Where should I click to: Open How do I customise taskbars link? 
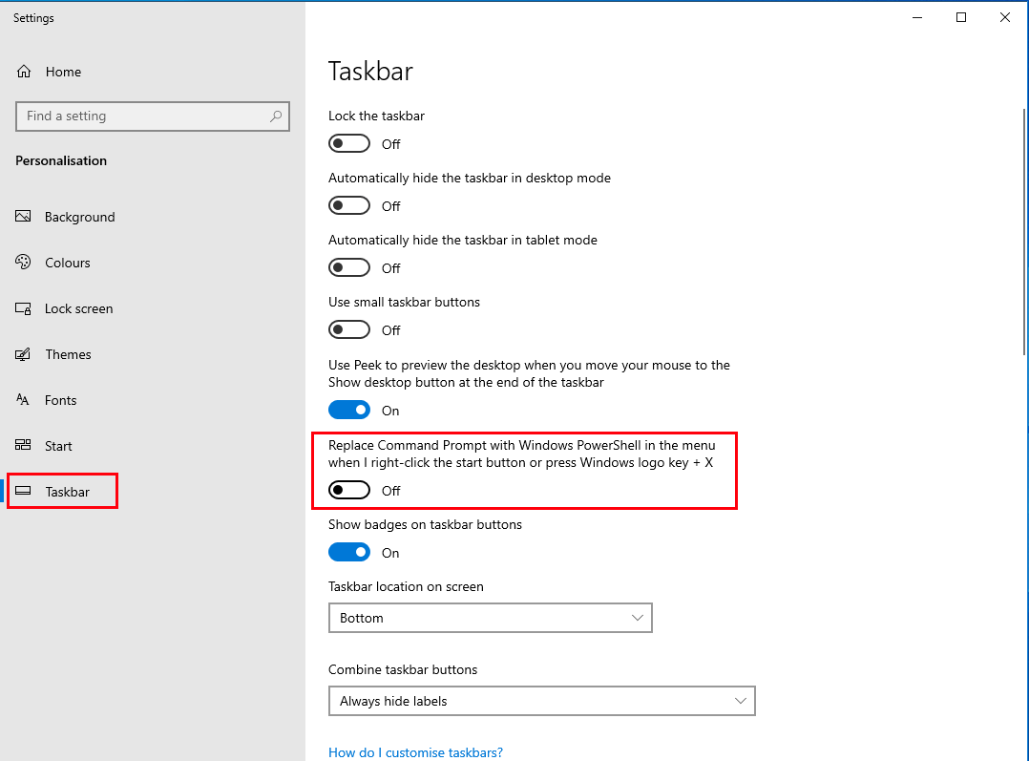(415, 752)
